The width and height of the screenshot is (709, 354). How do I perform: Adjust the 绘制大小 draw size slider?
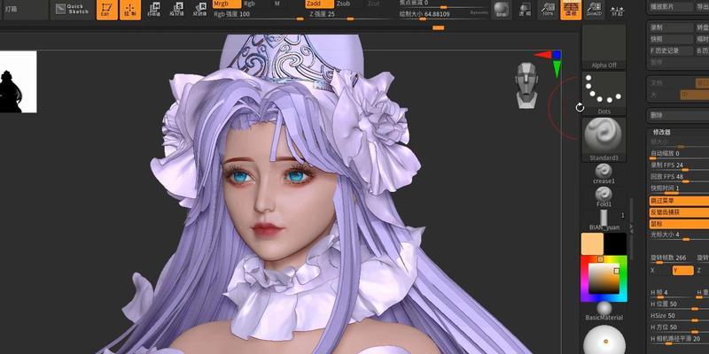(x=443, y=15)
